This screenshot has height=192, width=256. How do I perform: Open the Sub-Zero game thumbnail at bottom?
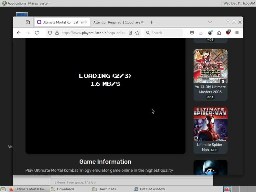[x=210, y=167]
